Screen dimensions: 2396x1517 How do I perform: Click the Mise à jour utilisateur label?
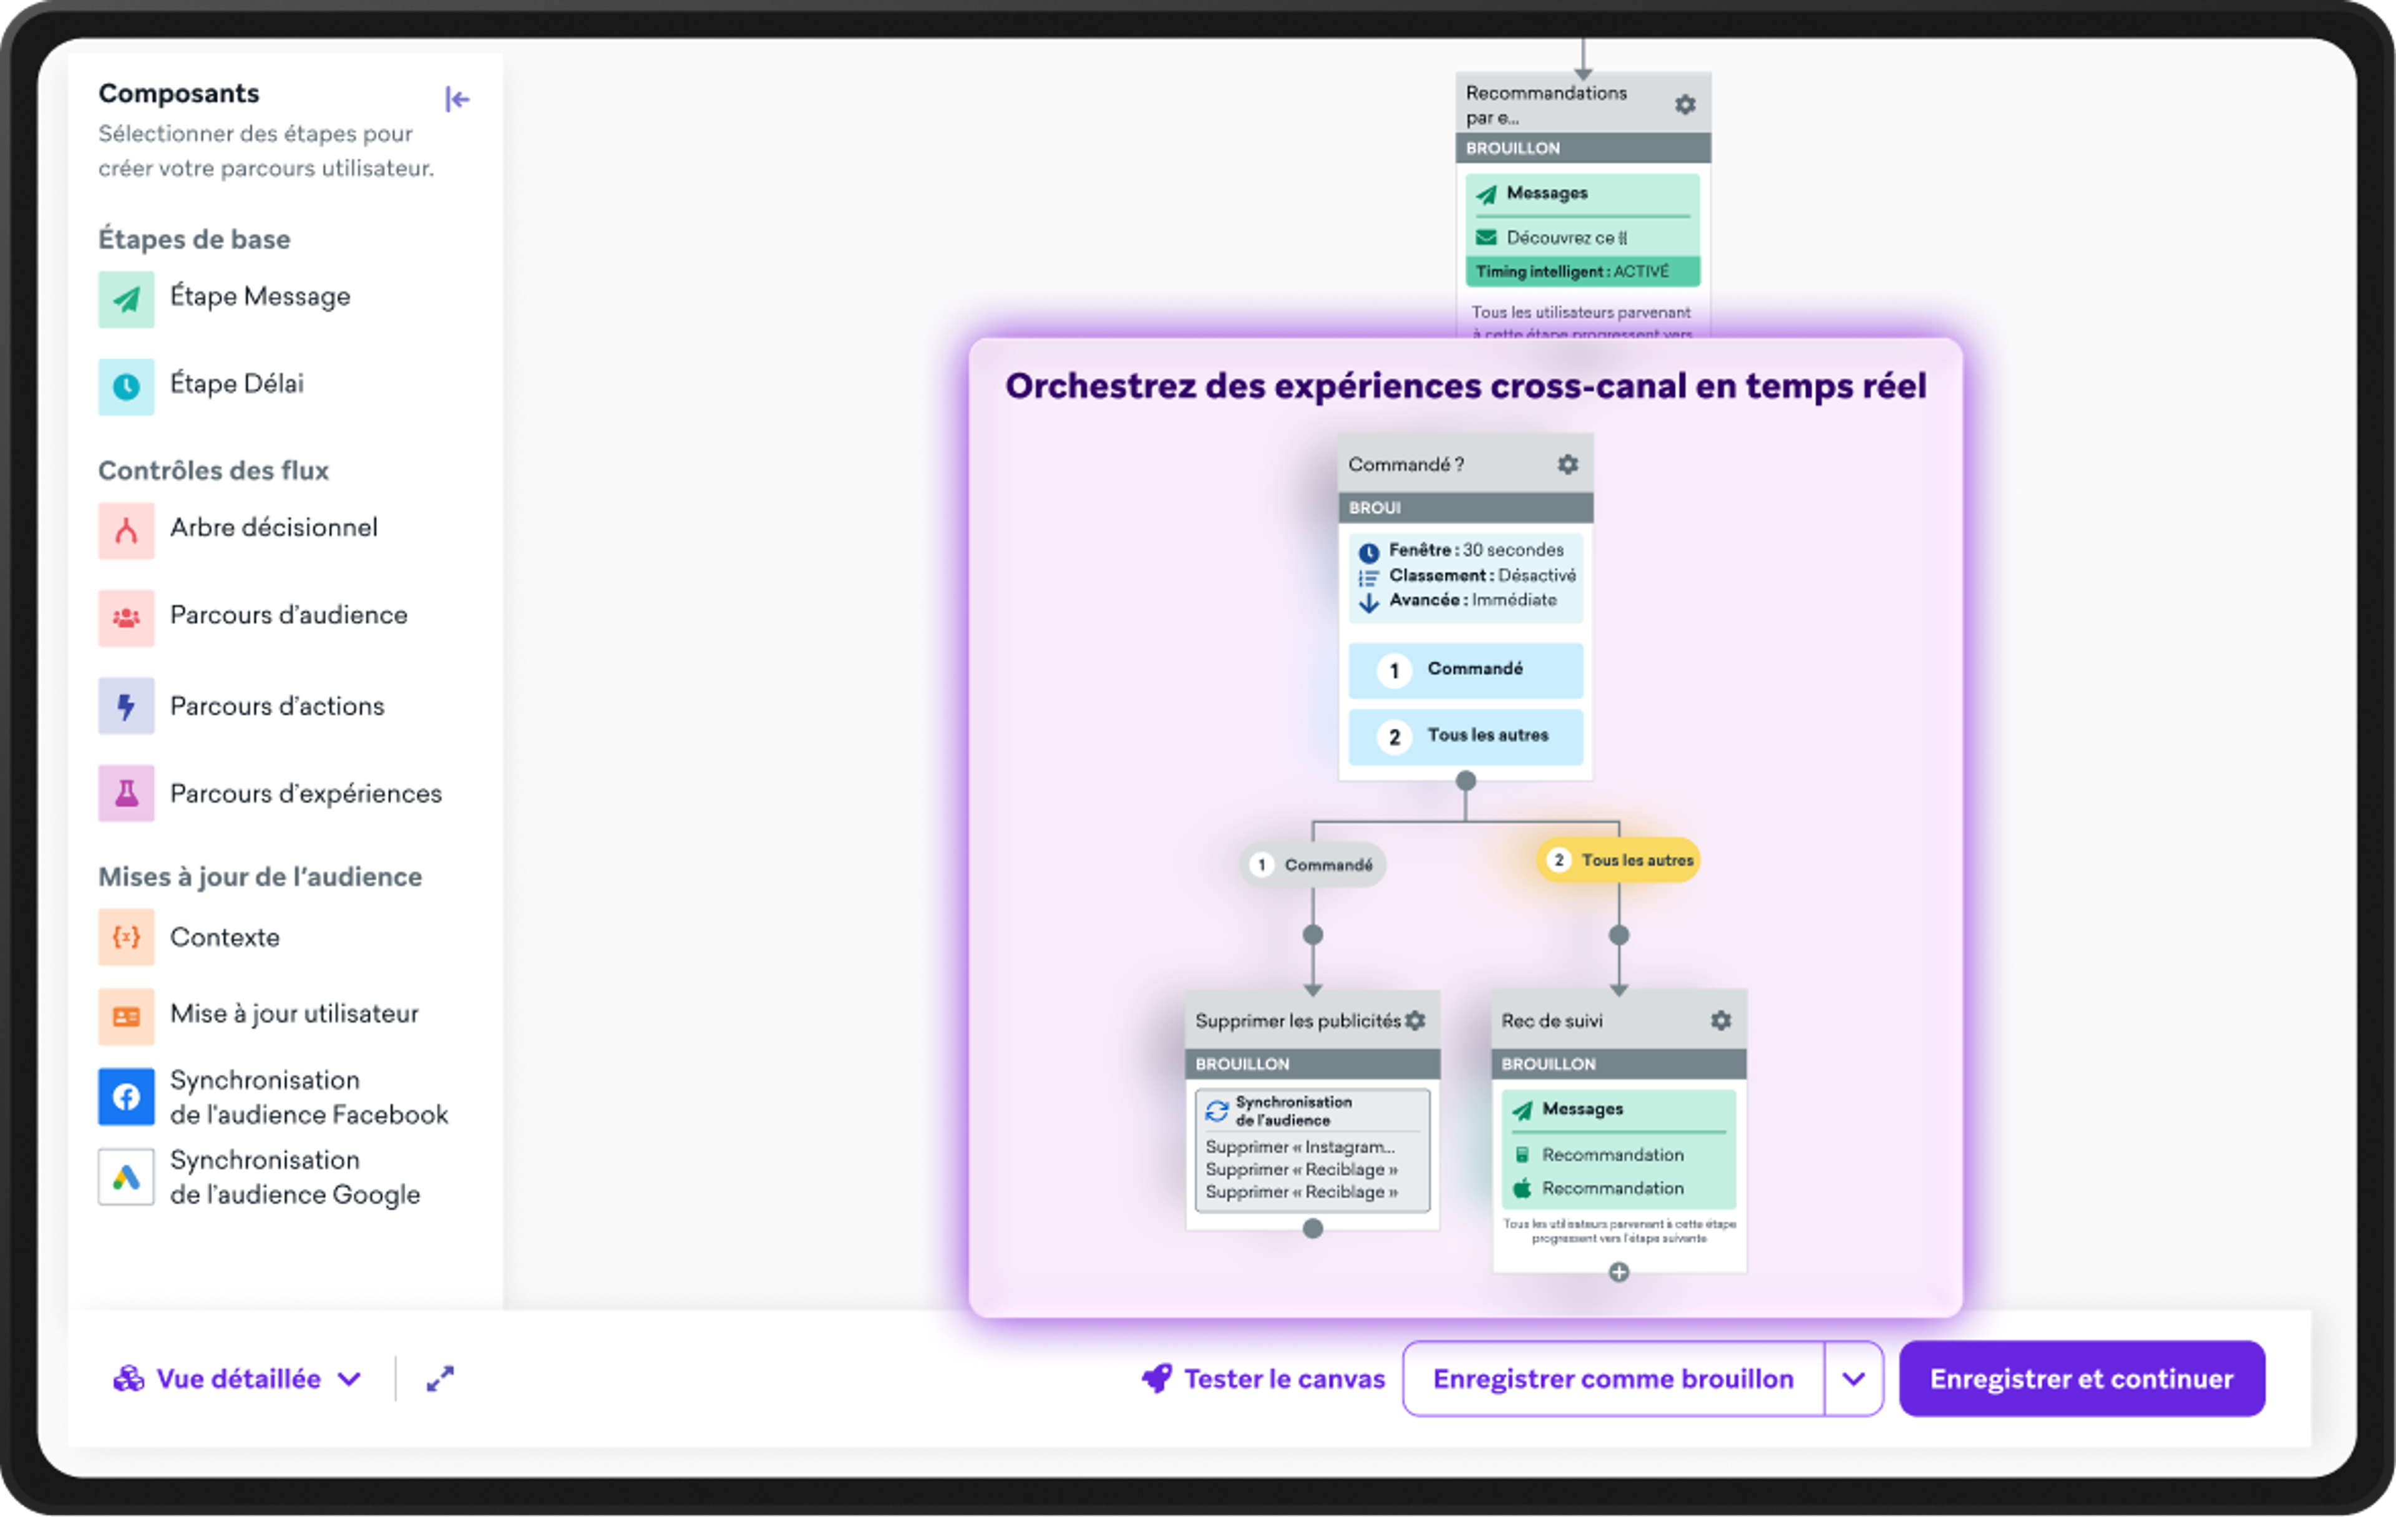pos(295,1014)
